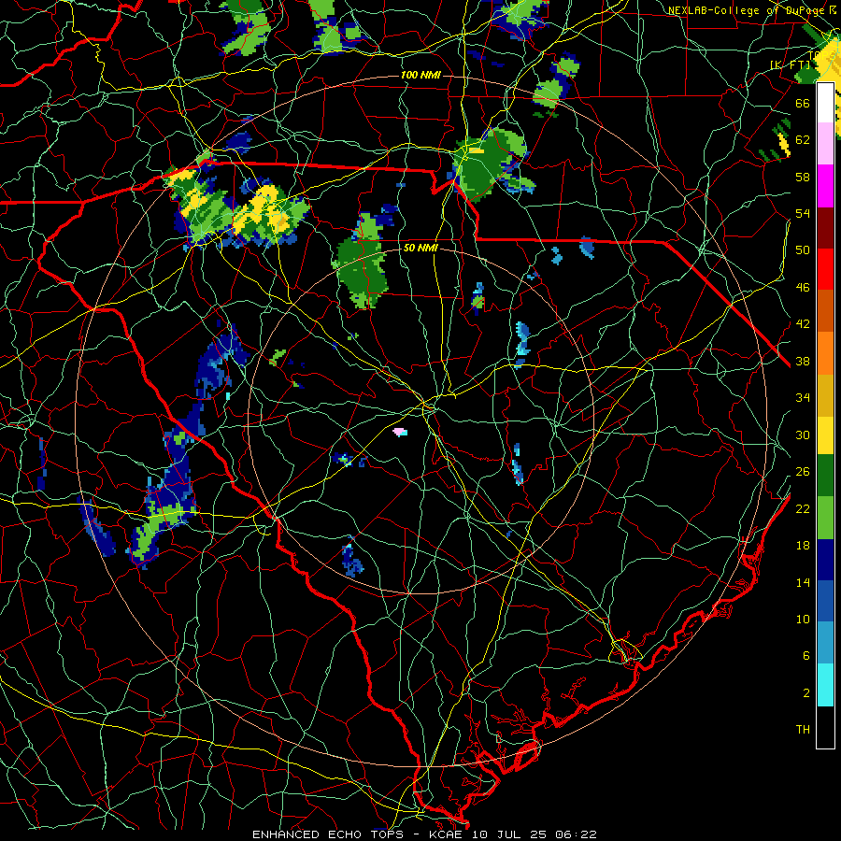
Task: Select the light blue legend band
Action: point(825,643)
